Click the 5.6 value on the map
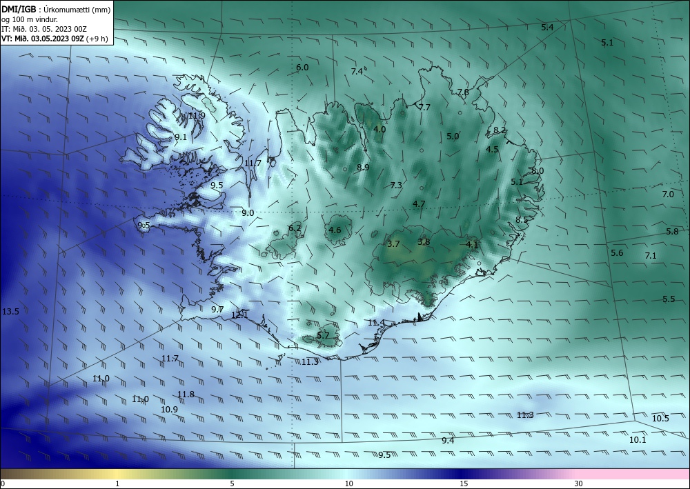690x489 pixels. pos(617,252)
